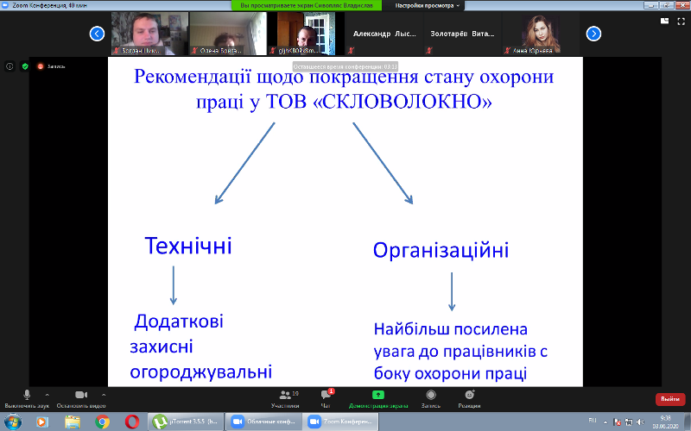Screen dimensions: 691x431
Task: Open meeting information icon
Action: pos(10,66)
